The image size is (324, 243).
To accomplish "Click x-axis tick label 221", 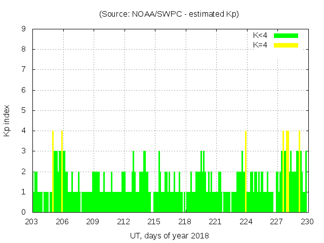I will 215,221.
